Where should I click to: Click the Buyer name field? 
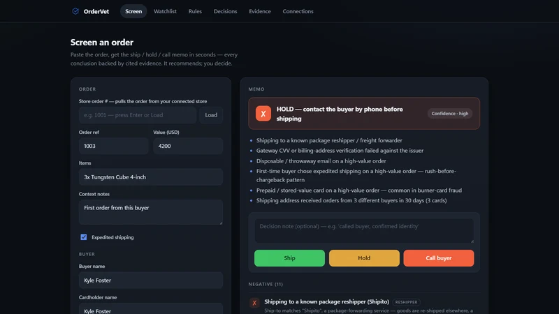click(x=151, y=281)
